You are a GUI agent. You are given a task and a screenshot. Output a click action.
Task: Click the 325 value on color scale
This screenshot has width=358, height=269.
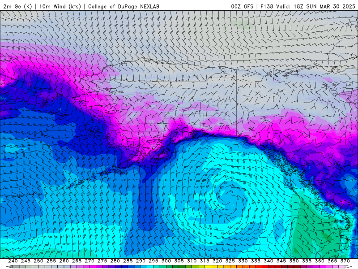point(230,261)
